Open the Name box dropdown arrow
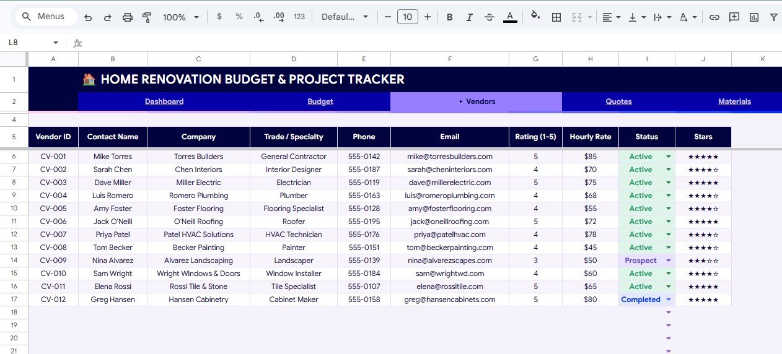 [56, 43]
